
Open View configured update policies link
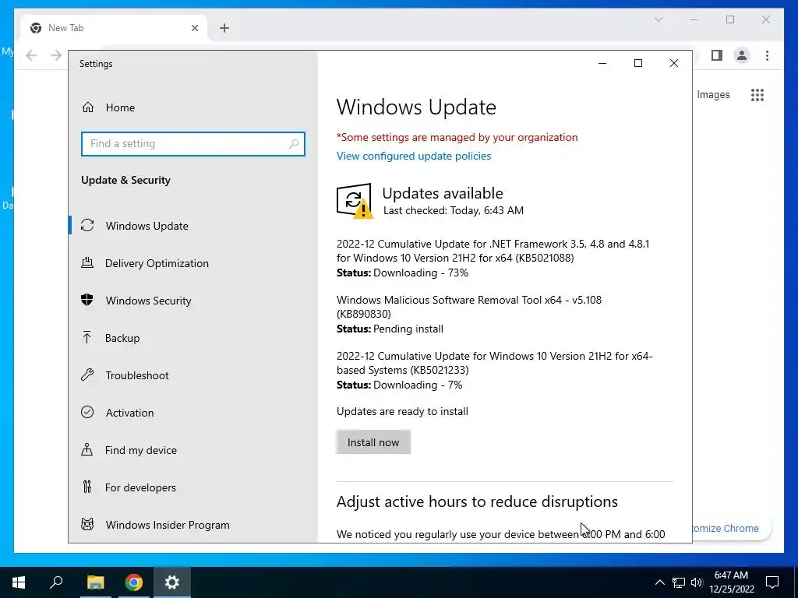point(414,156)
